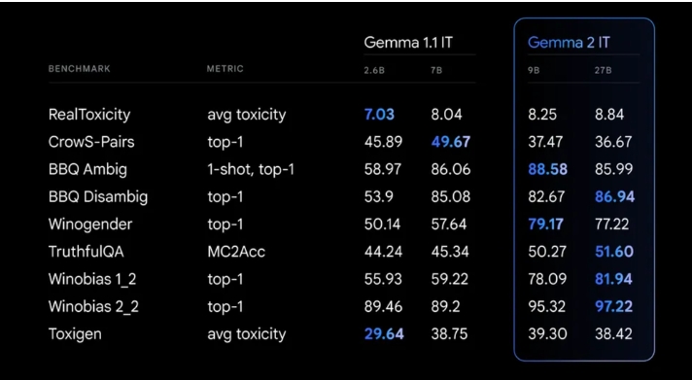Select the Winogender row label
Screen dimensions: 692x380
pos(90,225)
